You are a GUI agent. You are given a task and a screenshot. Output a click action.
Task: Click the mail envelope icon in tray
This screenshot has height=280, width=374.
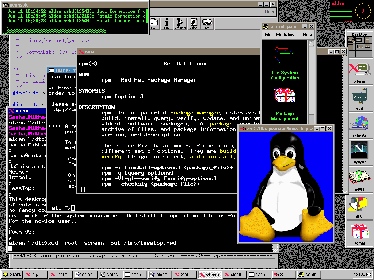[x=369, y=275]
